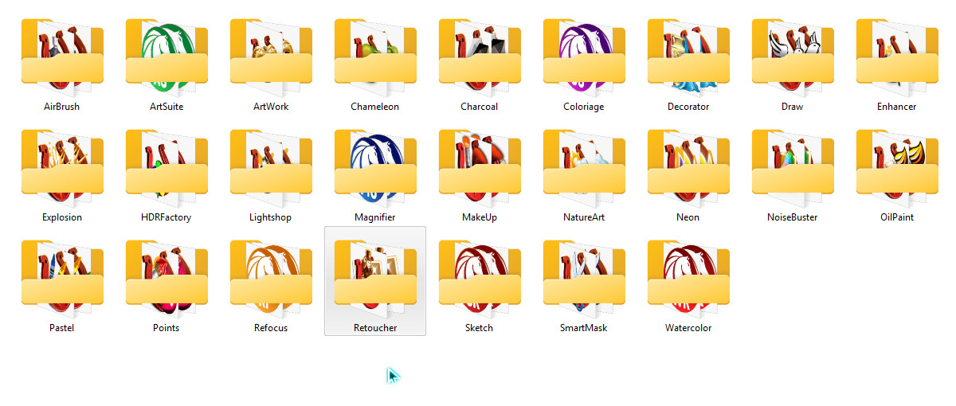Click the "Points" name label
The width and height of the screenshot is (956, 406).
pyautogui.click(x=167, y=328)
